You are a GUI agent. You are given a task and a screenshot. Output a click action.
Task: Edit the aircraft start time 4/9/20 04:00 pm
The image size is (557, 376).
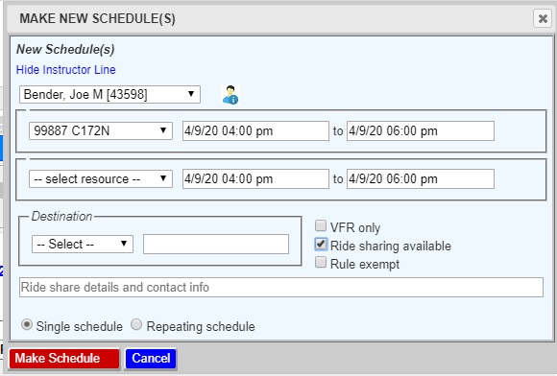255,130
